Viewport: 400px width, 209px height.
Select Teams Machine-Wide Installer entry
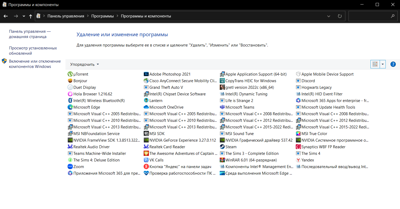click(97, 154)
